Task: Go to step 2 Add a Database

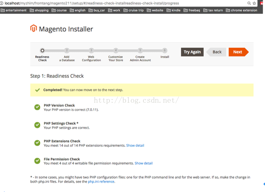Action: pos(67,50)
